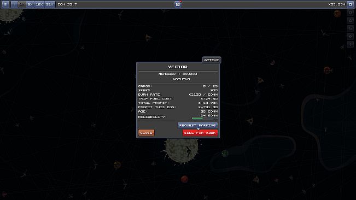Click the Trip Fuel Cost value
Screen dimensions: 356x200
pyautogui.click(x=209, y=99)
